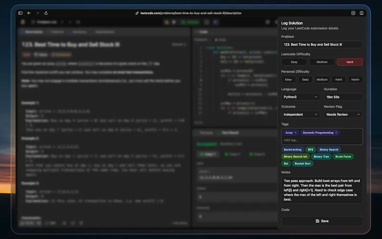Open the Test Result tab
Image resolution: width=382 pixels, height=239 pixels.
(228, 133)
